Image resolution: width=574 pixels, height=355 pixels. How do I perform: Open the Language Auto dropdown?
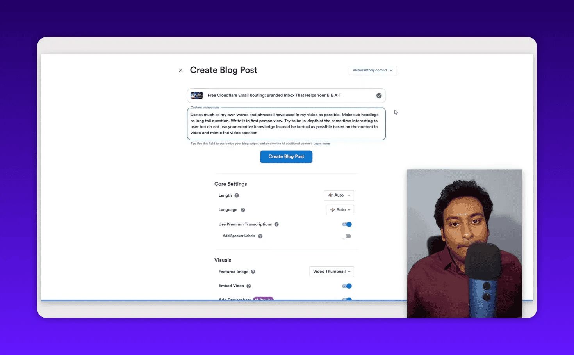[340, 210]
